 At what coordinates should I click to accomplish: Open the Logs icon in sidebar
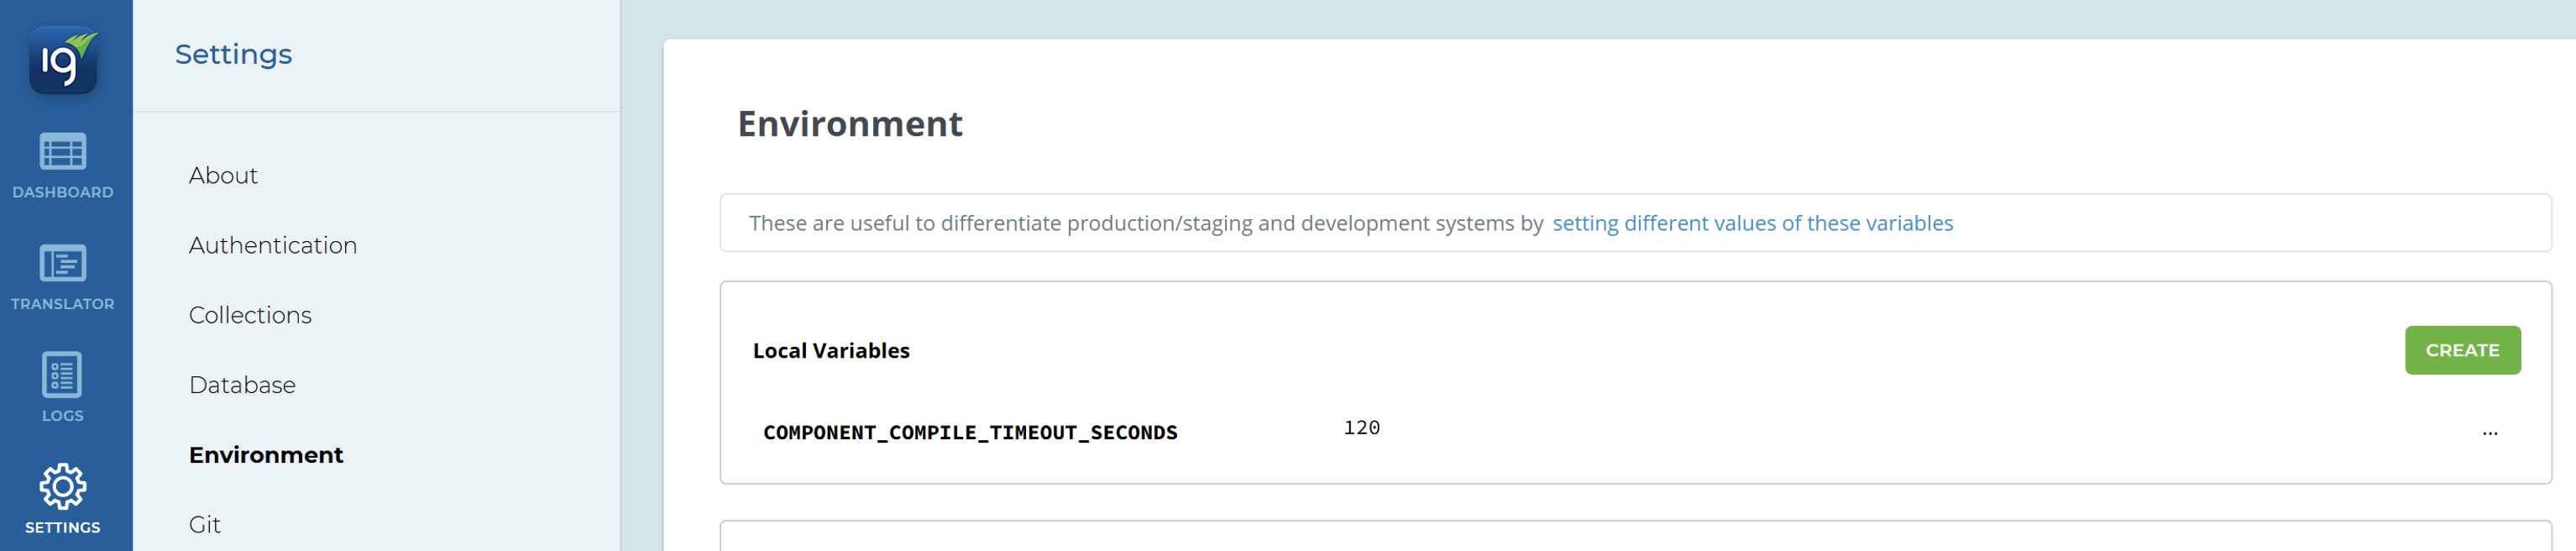pos(62,375)
